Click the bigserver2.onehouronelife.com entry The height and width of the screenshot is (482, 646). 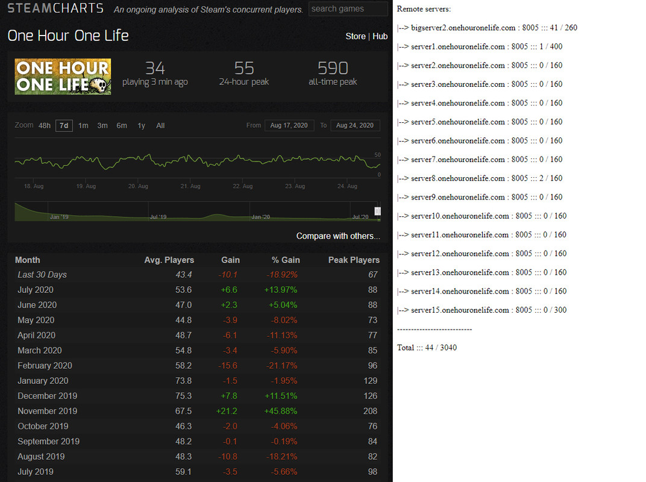click(x=488, y=28)
